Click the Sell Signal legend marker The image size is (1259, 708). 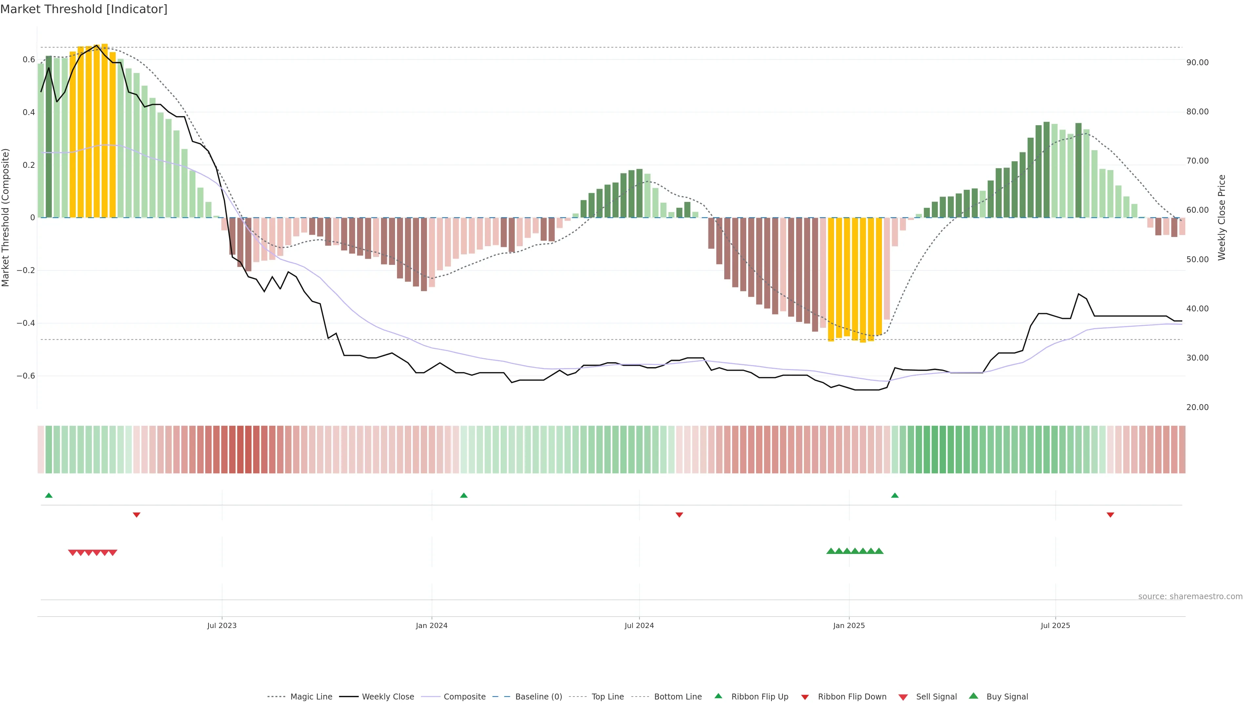(x=903, y=697)
